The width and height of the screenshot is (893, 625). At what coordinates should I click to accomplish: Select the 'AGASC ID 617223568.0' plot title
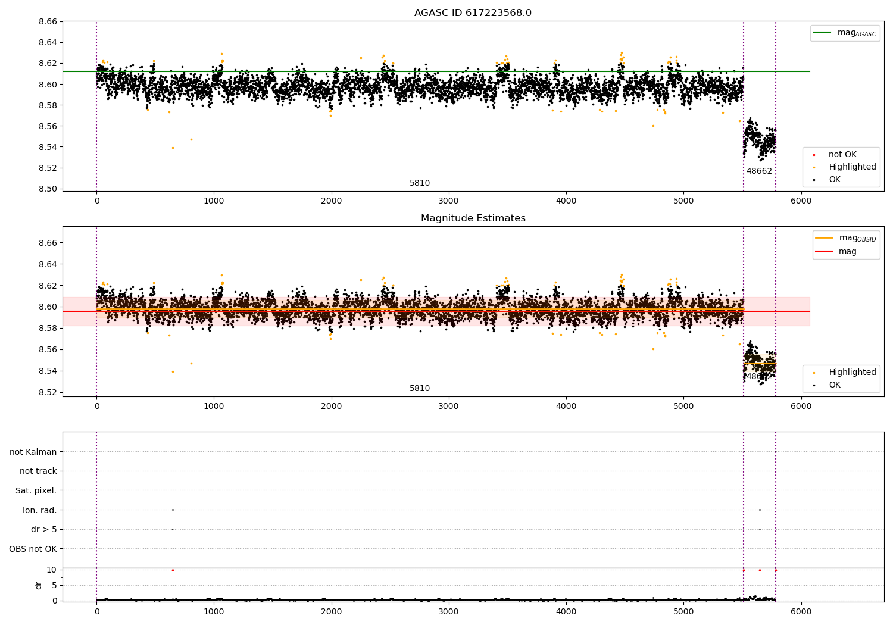(x=473, y=13)
